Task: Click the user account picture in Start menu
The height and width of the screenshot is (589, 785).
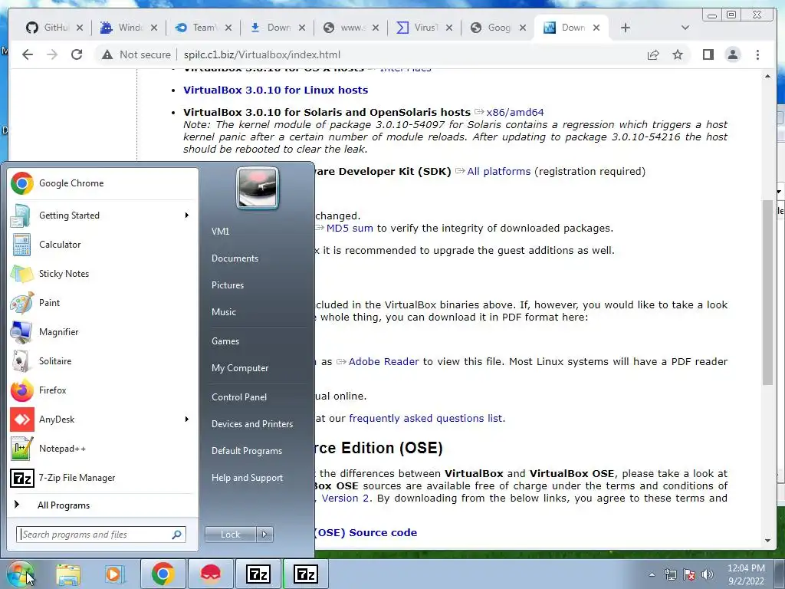Action: 258,188
